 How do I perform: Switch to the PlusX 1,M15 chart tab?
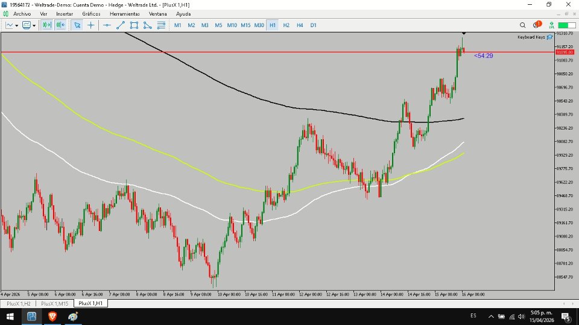55,303
